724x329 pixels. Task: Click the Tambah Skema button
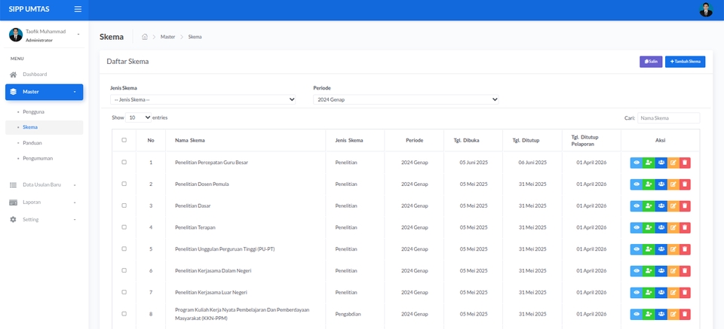click(x=685, y=62)
